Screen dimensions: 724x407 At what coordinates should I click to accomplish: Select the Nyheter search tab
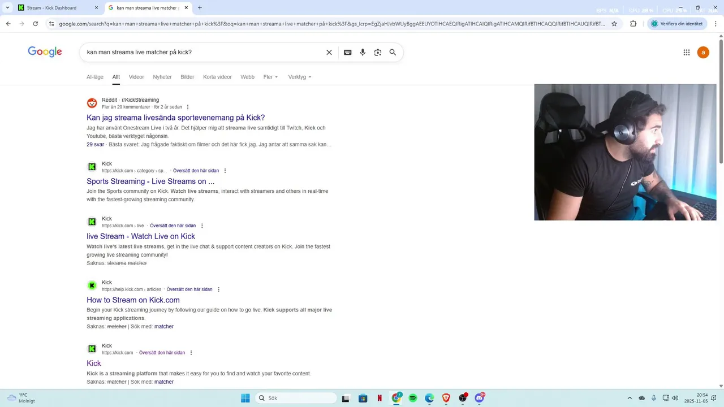pos(162,77)
